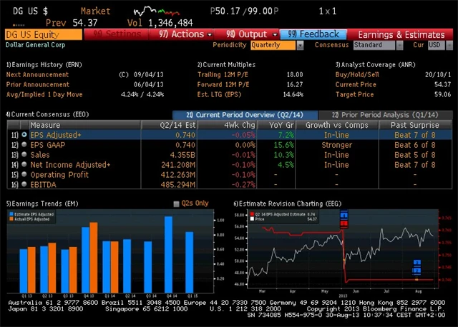Viewport: 458px width, 327px height.
Task: Click the lower blue estimate marker on revision chart
Action: 418,267
